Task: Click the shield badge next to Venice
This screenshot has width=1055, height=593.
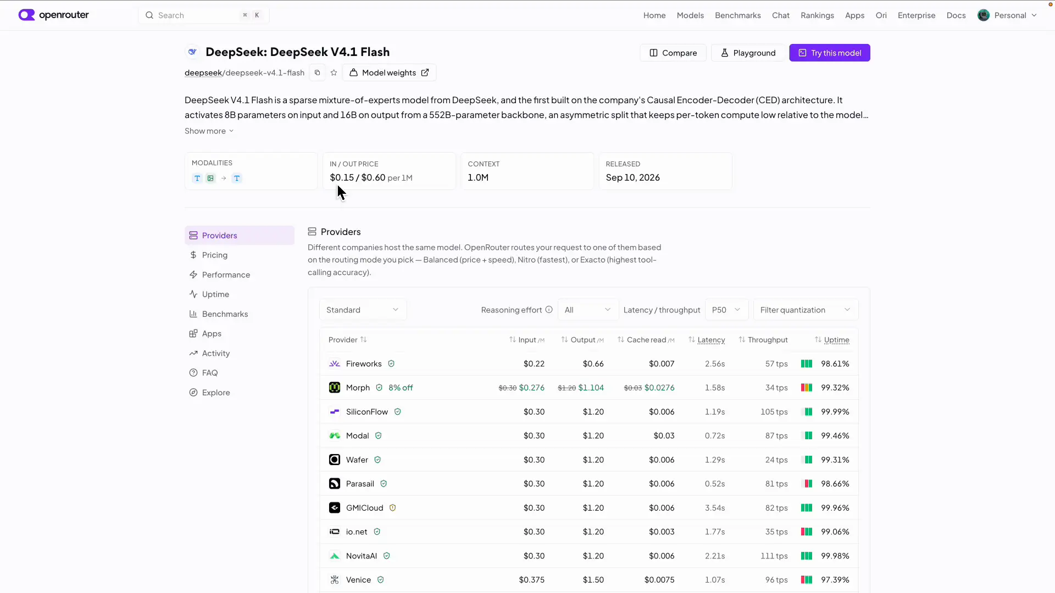Action: point(381,580)
